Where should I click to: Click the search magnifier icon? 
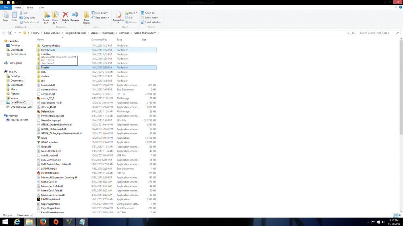click(x=397, y=33)
